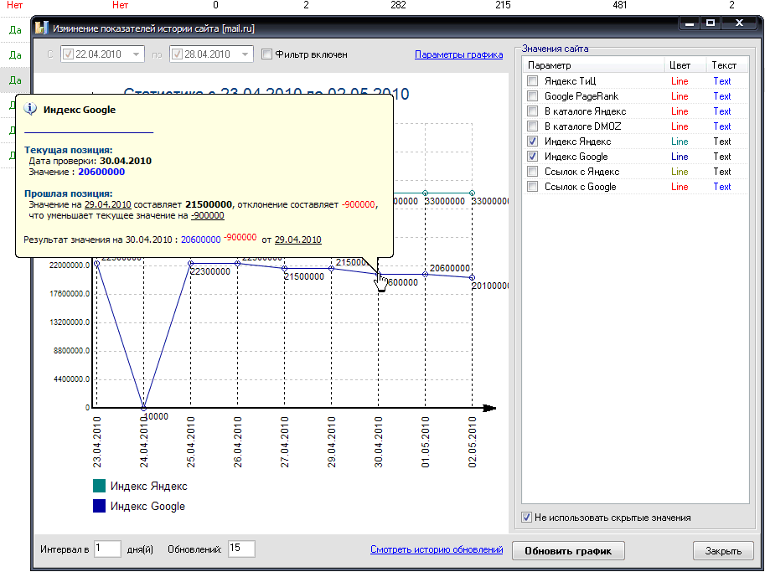Image resolution: width=765 pixels, height=572 pixels.
Task: Open the start date 22.04.2010 dropdown
Action: coord(136,54)
